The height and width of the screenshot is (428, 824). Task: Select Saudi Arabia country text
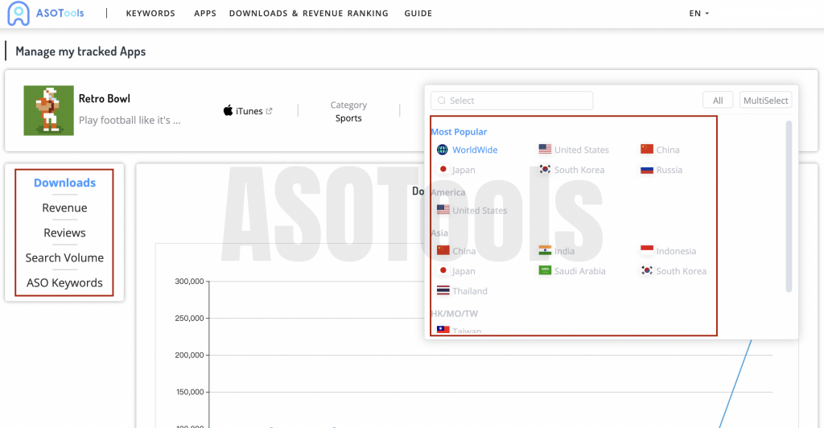pos(579,271)
